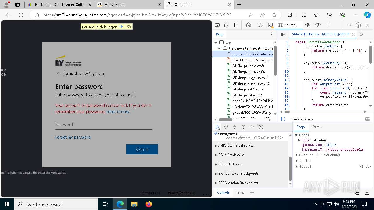Step out of current function

click(243, 127)
